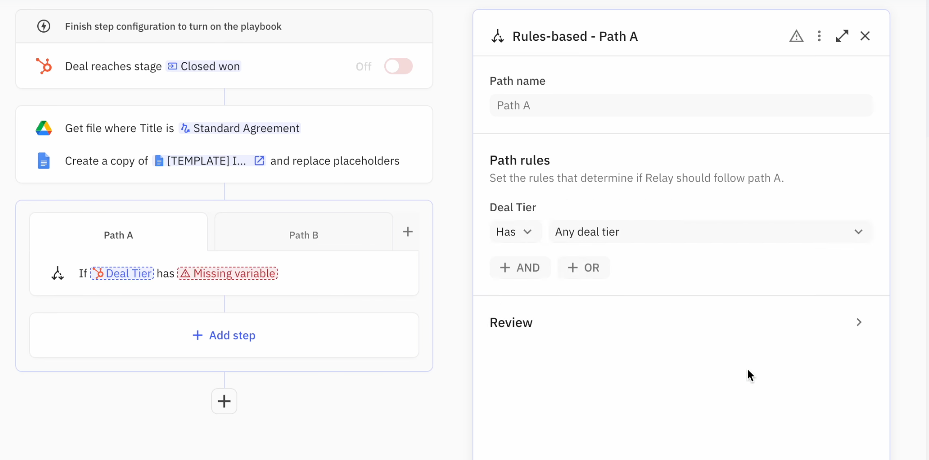Add a new path with the plus tab
Screen dimensions: 929x460
408,232
